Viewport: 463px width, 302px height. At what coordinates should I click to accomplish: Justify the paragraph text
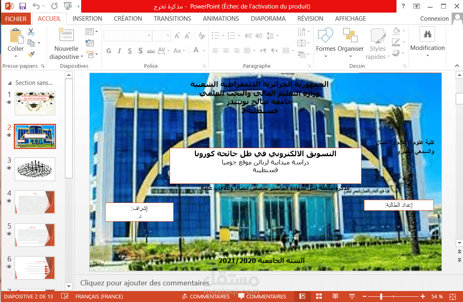[247, 51]
